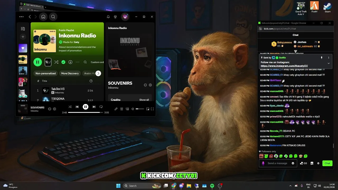Open Custom order sort dropdown
The image size is (338, 190).
click(97, 62)
